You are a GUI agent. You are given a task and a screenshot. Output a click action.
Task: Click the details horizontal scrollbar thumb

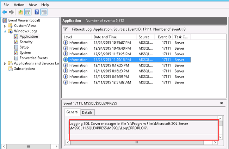click(137, 142)
